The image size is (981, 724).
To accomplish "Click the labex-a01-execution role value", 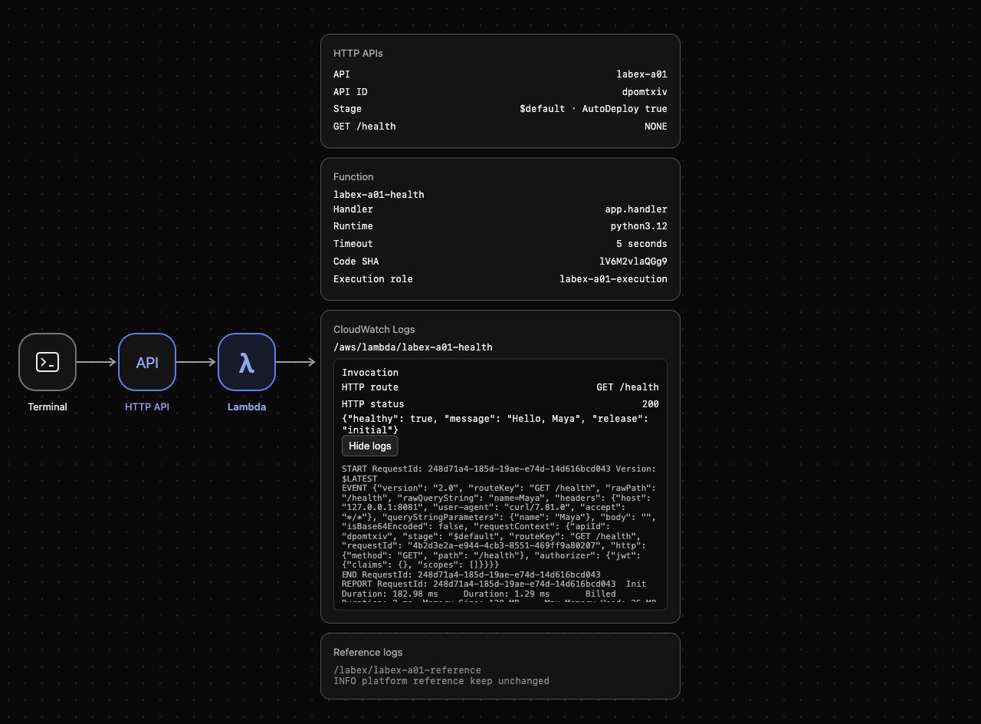I will 613,279.
